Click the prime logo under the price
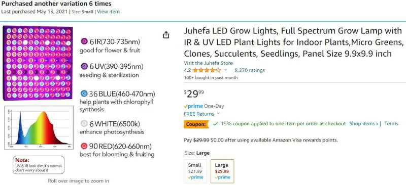The image size is (406, 185). 193,106
